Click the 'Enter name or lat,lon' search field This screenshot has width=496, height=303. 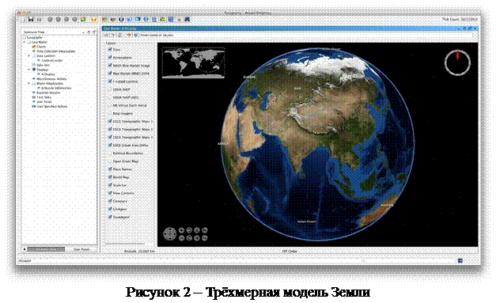[x=305, y=35]
